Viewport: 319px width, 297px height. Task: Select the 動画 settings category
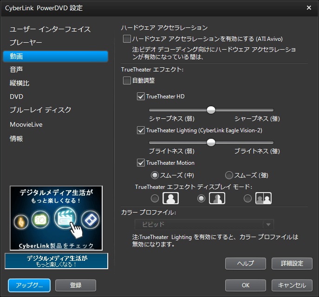pos(55,56)
